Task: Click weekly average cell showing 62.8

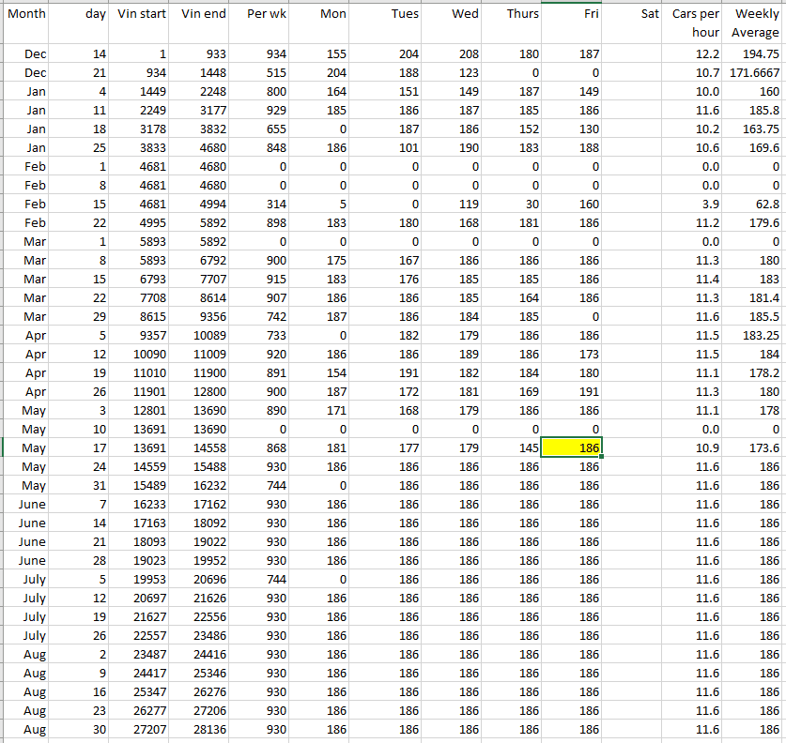Action: 755,204
